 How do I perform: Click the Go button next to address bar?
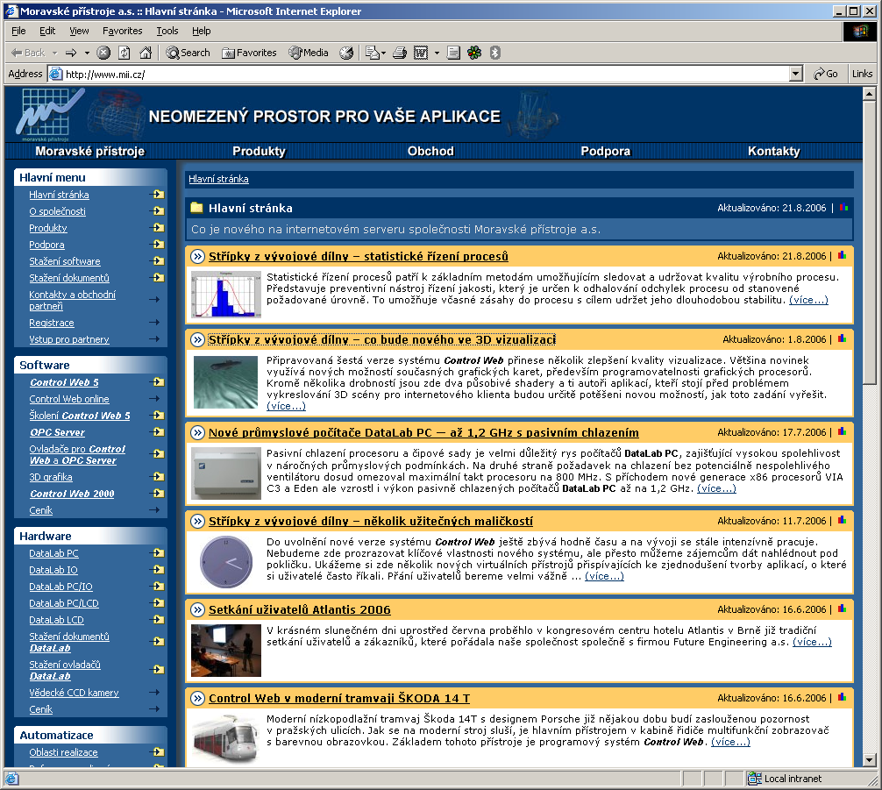point(825,75)
